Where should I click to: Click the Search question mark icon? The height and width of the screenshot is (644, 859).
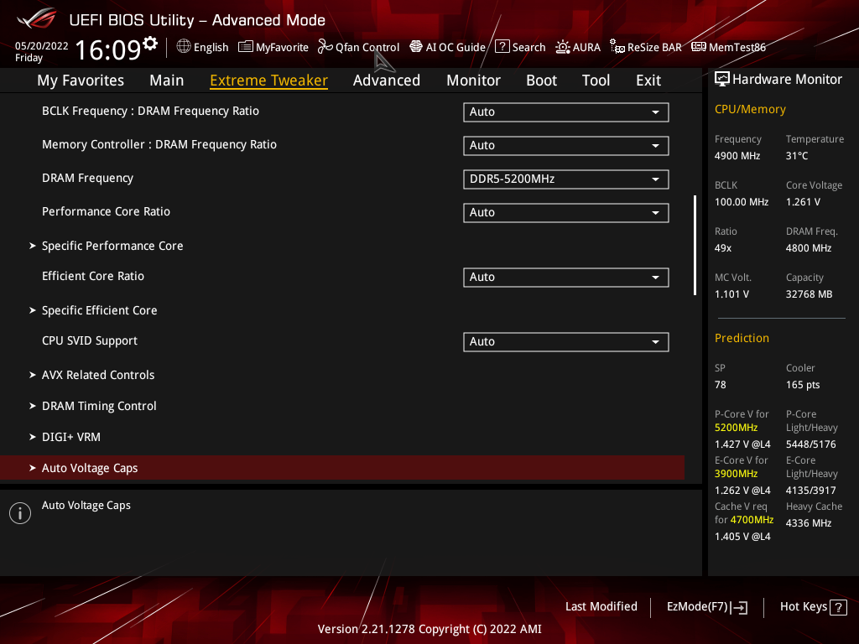click(502, 47)
